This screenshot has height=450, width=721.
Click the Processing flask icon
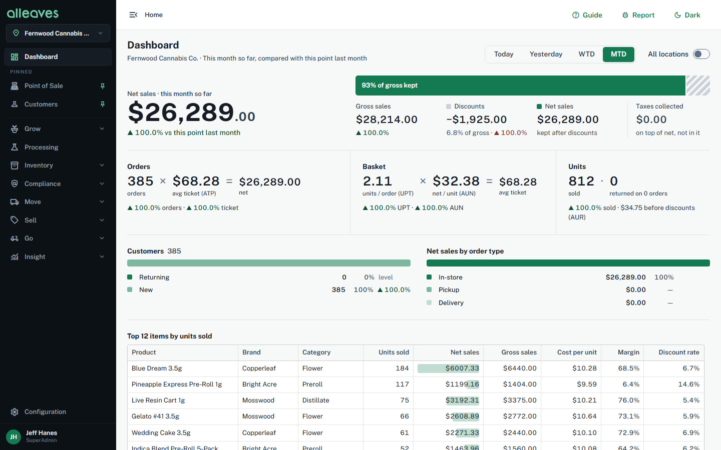click(15, 147)
